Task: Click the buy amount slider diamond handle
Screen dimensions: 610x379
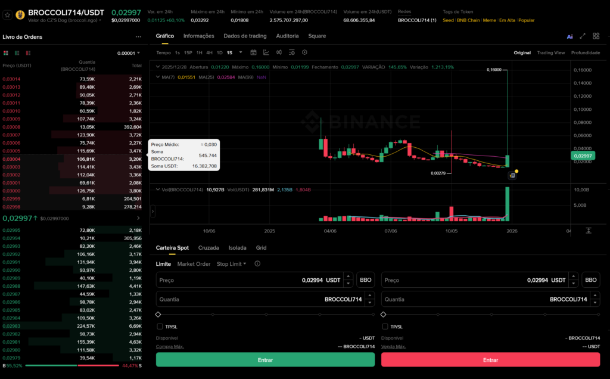Action: point(158,314)
